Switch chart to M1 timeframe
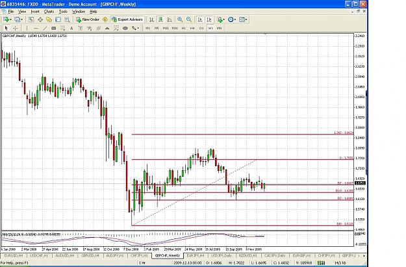406x267 pixels. coord(147,28)
